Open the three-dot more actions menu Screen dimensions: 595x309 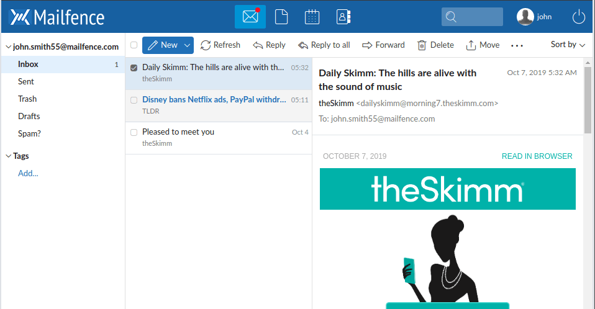517,45
